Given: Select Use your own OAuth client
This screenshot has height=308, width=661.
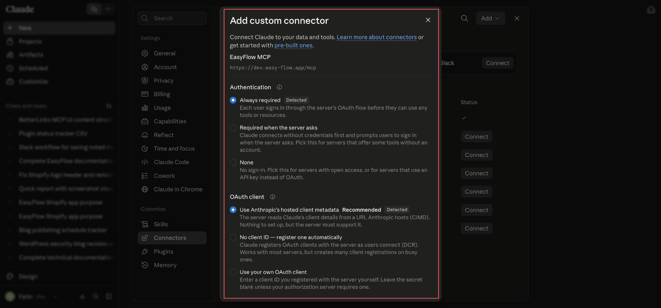Looking at the screenshot, I should tap(233, 272).
